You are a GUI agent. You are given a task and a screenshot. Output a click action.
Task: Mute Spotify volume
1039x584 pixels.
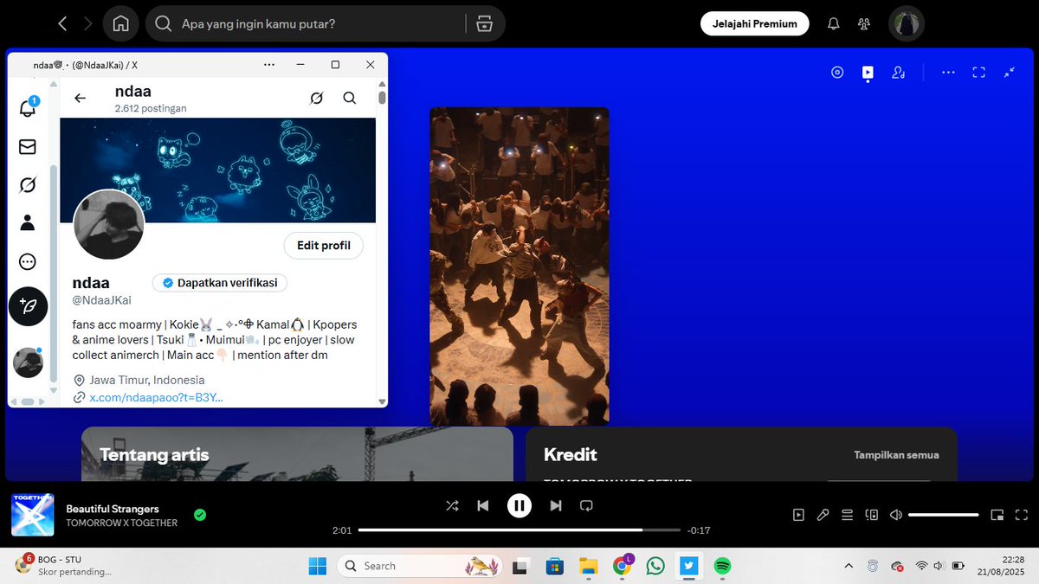(896, 515)
